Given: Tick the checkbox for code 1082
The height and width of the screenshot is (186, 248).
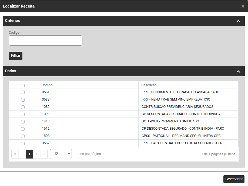Looking at the screenshot, I should coord(23,107).
